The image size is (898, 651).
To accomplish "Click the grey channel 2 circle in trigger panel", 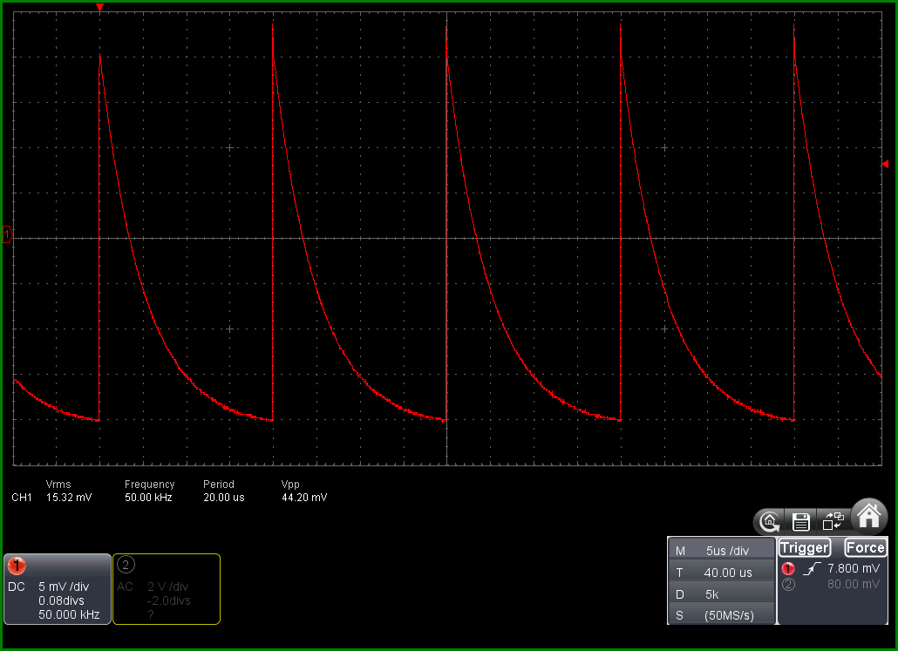I will click(788, 584).
